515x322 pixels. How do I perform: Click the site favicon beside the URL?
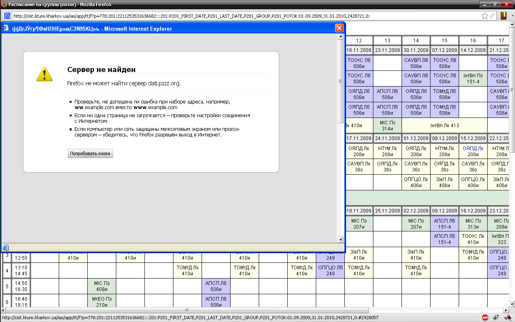tap(7, 16)
